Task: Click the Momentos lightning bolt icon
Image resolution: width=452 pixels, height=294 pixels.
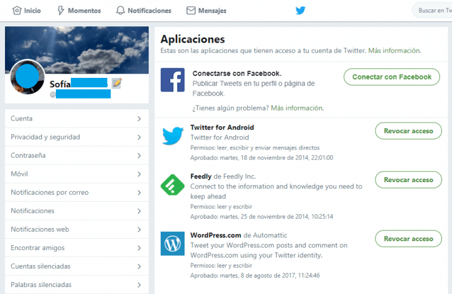Action: click(x=60, y=11)
